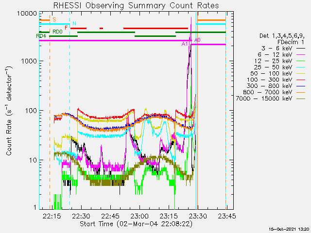Click the x-axis time label '22:30'
Viewport: 311px width, 233px height.
tap(81, 216)
